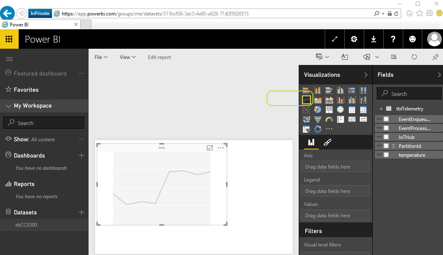Screen dimensions: 443x255
Task: Select the stacked column chart visualization
Action: (317, 91)
